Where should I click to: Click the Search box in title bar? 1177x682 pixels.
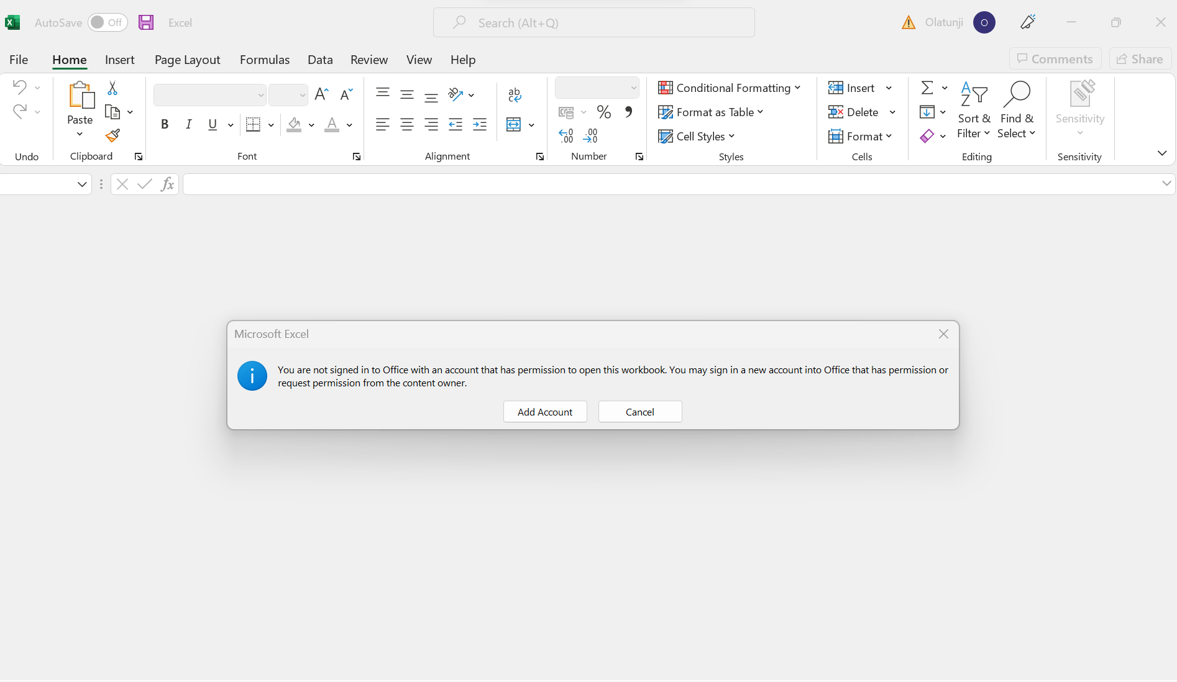point(593,23)
